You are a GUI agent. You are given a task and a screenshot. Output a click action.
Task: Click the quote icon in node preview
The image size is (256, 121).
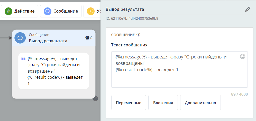pos(23,58)
